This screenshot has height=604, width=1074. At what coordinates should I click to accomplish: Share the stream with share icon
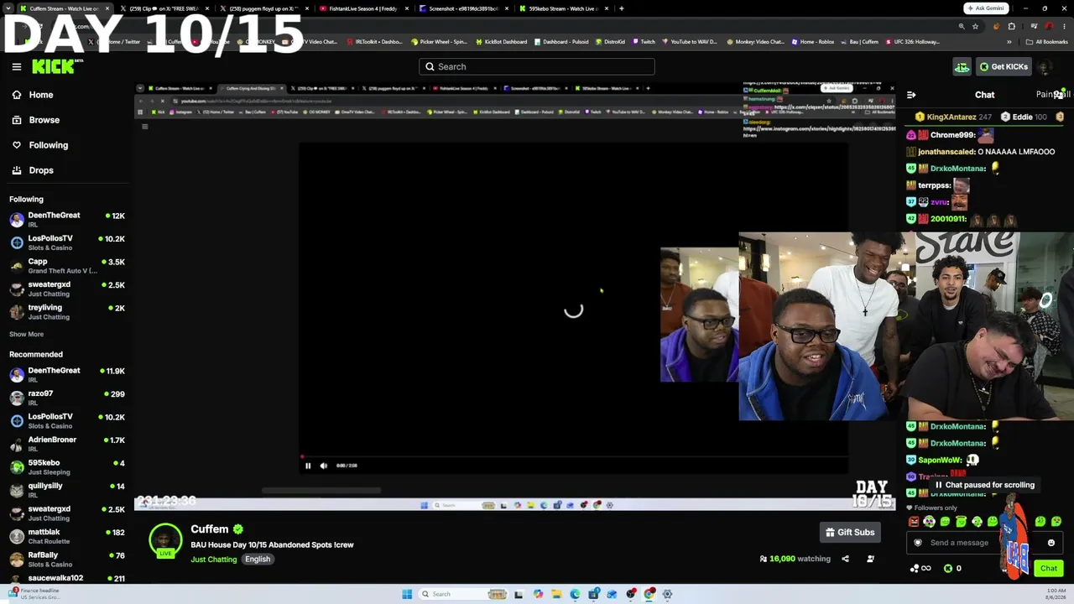pyautogui.click(x=845, y=560)
